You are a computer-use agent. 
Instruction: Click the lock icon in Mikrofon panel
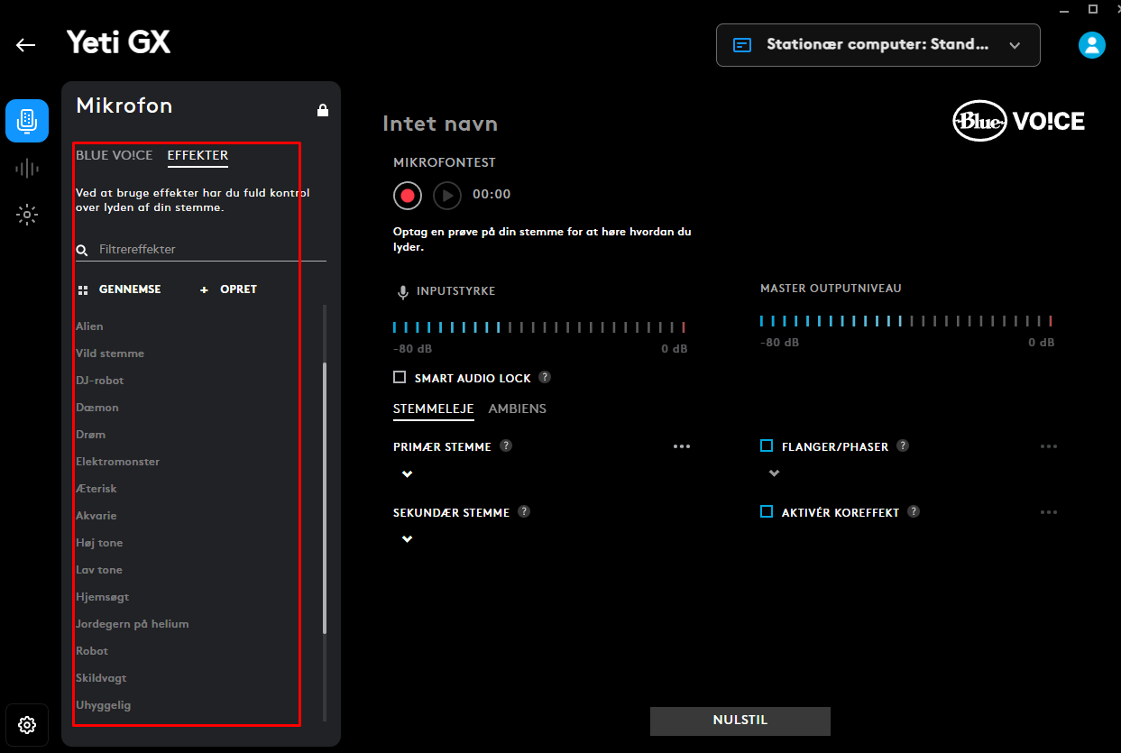click(323, 110)
